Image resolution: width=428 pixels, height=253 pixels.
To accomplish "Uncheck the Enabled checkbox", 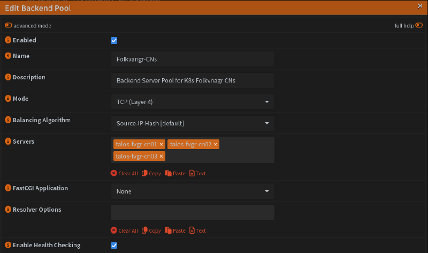I will click(x=114, y=41).
